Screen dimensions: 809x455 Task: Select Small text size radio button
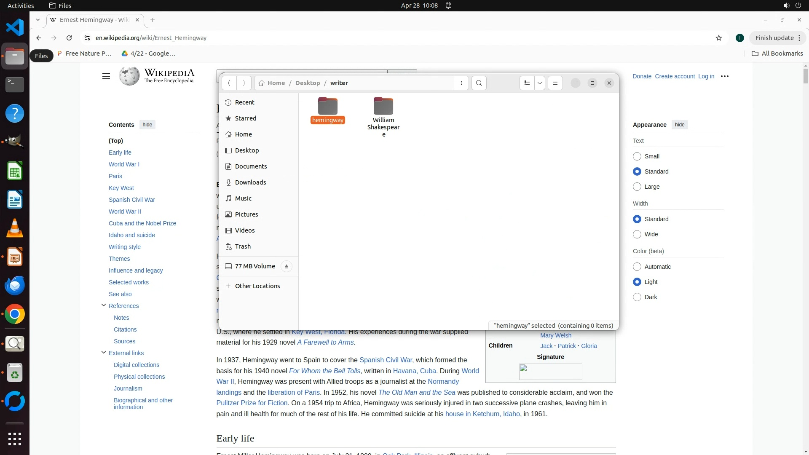tap(637, 156)
